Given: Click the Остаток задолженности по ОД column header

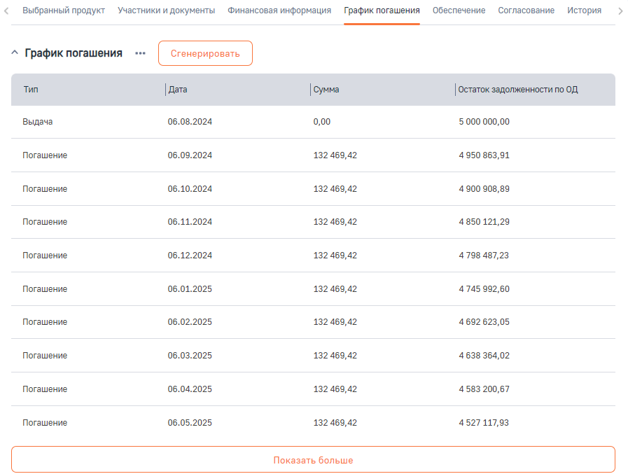Looking at the screenshot, I should (x=517, y=90).
